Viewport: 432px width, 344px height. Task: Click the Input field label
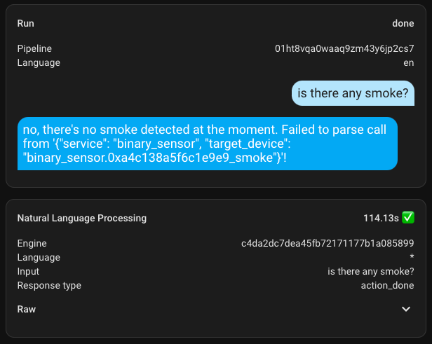29,272
